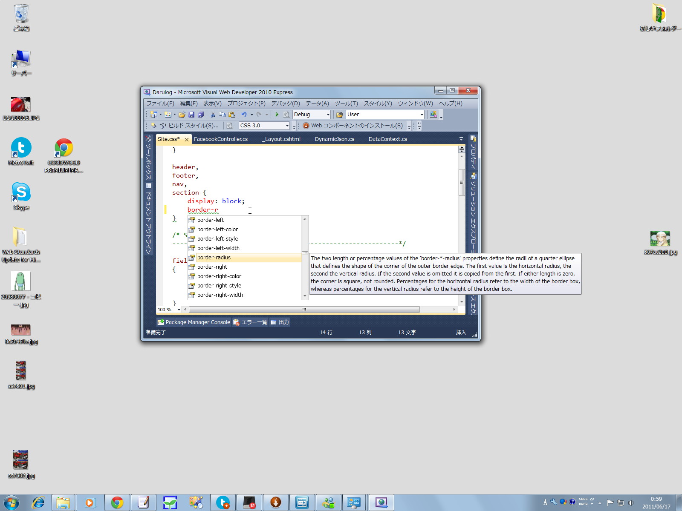The height and width of the screenshot is (511, 682).
Task: Click the Windows Start button
Action: click(12, 503)
